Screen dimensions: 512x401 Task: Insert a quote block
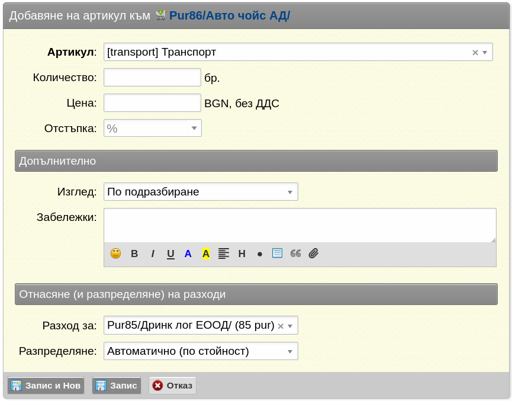tap(295, 254)
